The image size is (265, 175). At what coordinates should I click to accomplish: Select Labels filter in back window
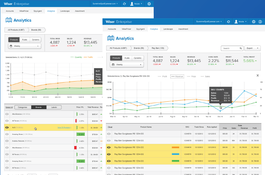point(54,107)
